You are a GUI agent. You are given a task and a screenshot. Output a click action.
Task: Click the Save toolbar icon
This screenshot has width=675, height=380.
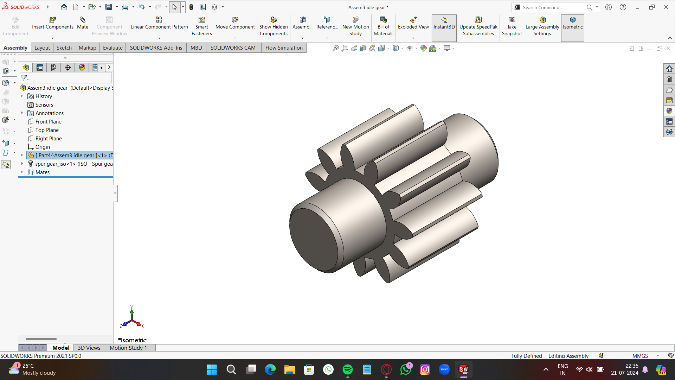[109, 7]
